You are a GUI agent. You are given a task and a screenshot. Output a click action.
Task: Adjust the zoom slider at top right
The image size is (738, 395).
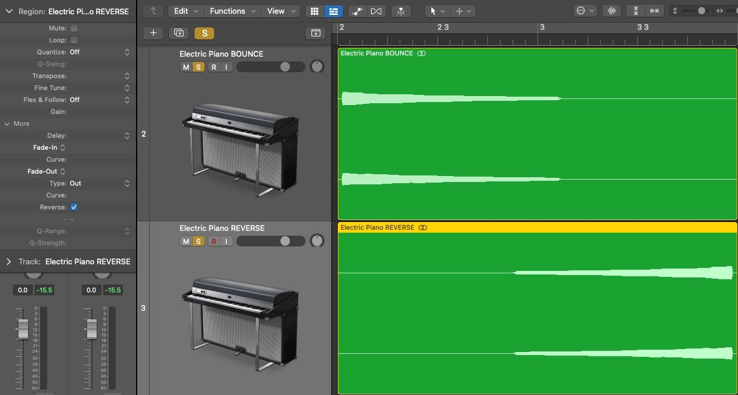701,10
